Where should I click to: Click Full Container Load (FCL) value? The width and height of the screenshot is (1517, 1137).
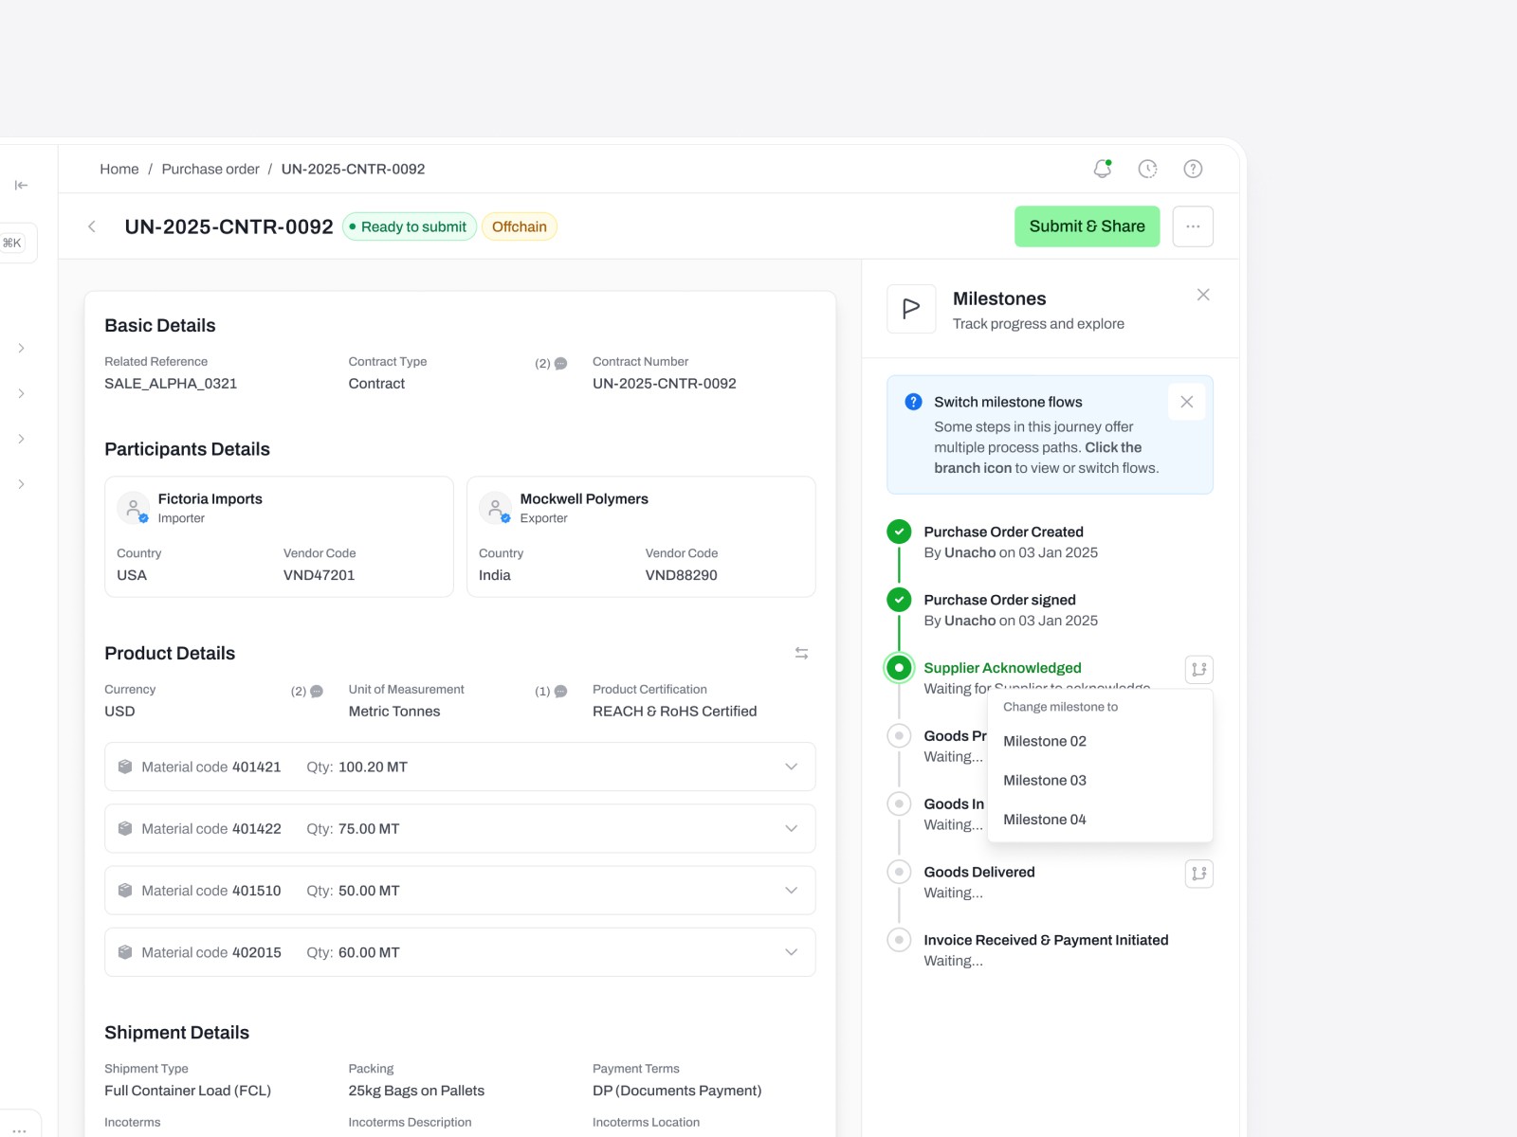[188, 1091]
